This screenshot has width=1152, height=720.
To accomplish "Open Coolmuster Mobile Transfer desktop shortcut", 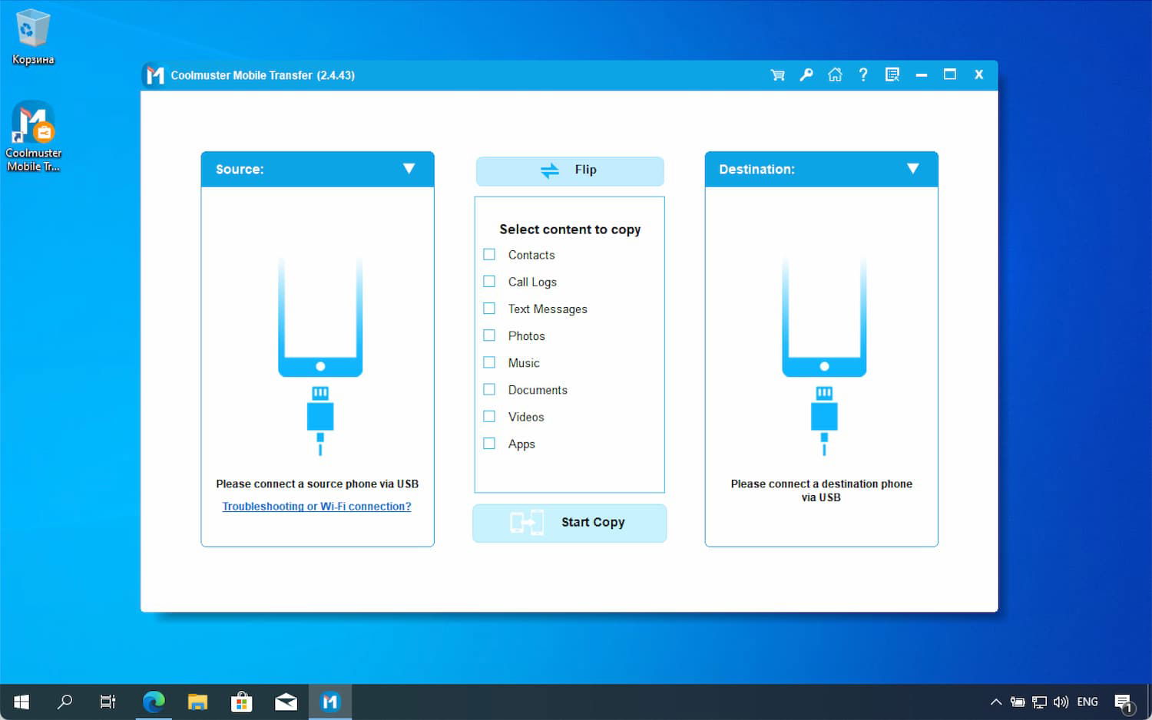I will (x=33, y=136).
